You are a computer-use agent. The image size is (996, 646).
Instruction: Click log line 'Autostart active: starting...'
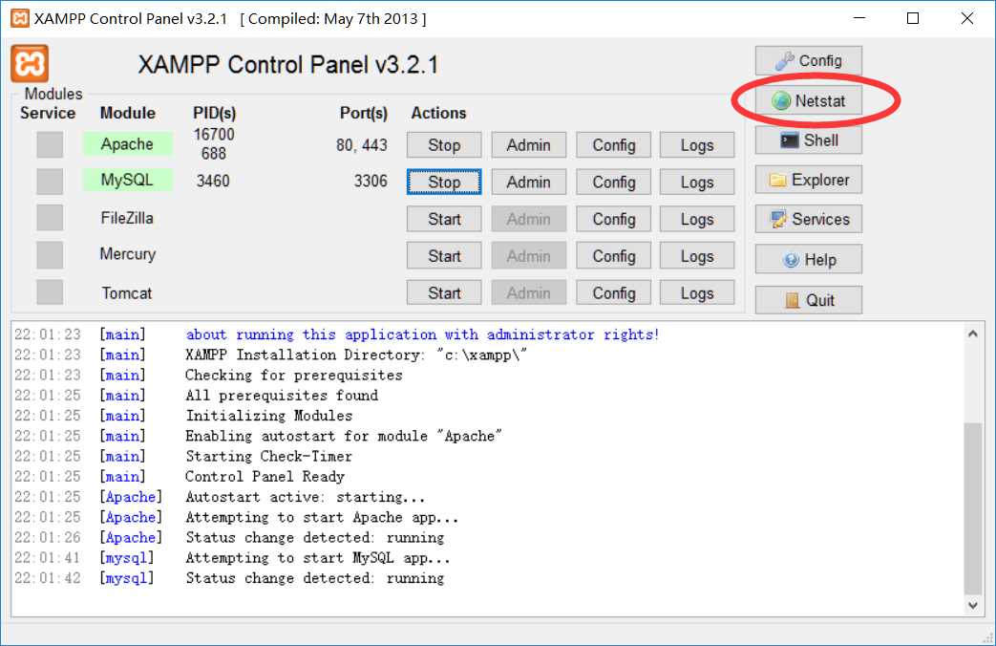(x=306, y=497)
